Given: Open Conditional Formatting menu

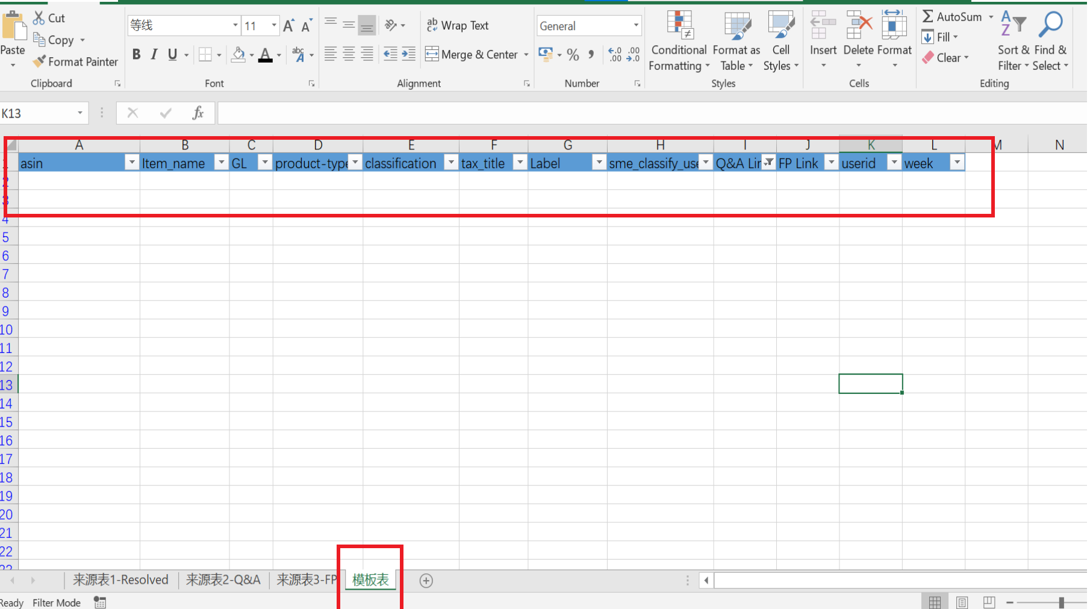Looking at the screenshot, I should 679,41.
